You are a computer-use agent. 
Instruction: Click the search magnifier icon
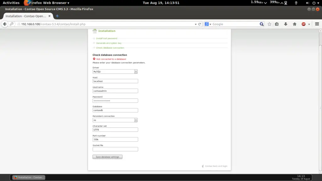click(x=261, y=24)
